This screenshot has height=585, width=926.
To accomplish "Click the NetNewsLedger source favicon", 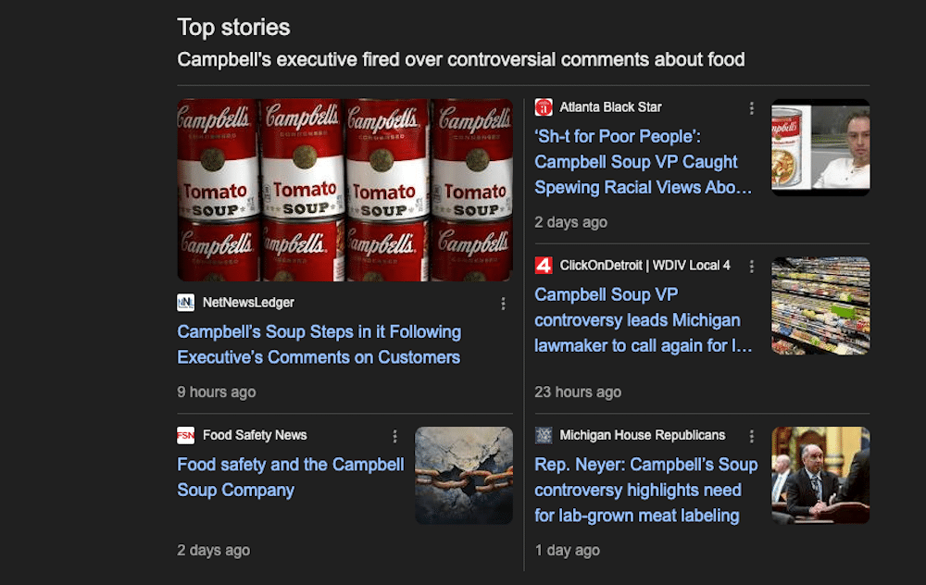I will click(x=186, y=303).
